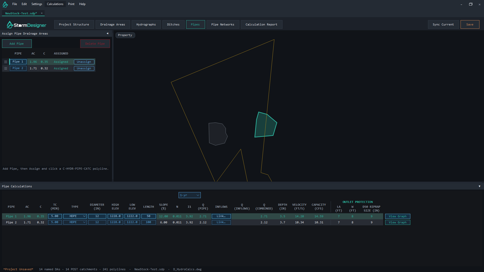Screen dimensions: 484x272
Task: Click the StormDesigner app logo icon
Action: pyautogui.click(x=5, y=4)
